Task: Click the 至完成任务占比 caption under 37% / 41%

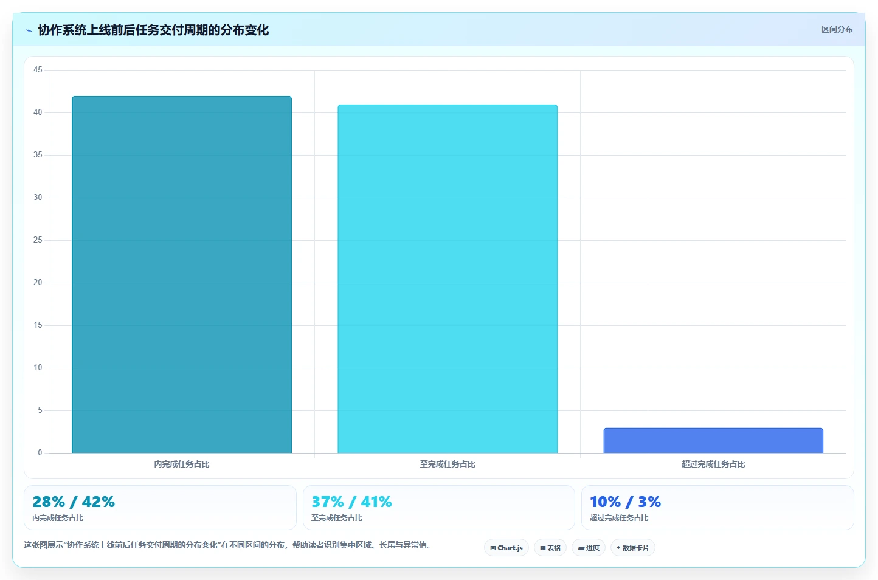Action: click(x=337, y=518)
